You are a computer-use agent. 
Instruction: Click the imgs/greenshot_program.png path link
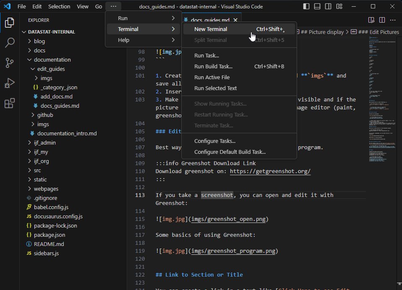coord(233,251)
